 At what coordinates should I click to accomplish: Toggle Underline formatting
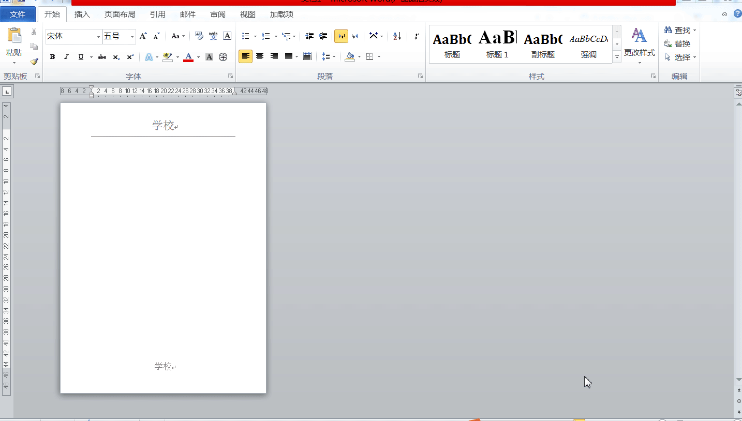point(81,57)
